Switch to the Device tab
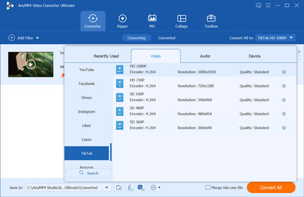The width and height of the screenshot is (304, 197). pyautogui.click(x=254, y=56)
